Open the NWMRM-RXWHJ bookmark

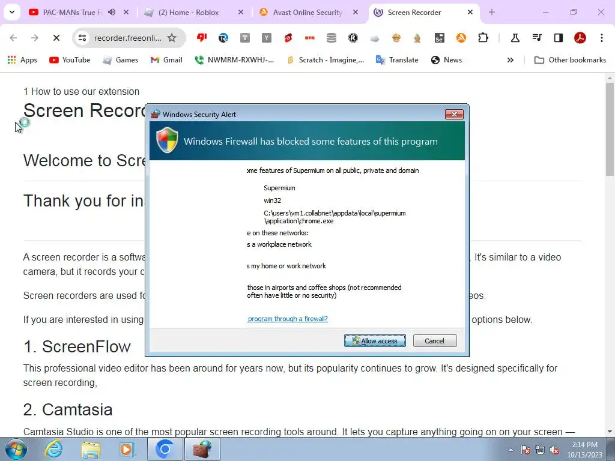pyautogui.click(x=235, y=60)
